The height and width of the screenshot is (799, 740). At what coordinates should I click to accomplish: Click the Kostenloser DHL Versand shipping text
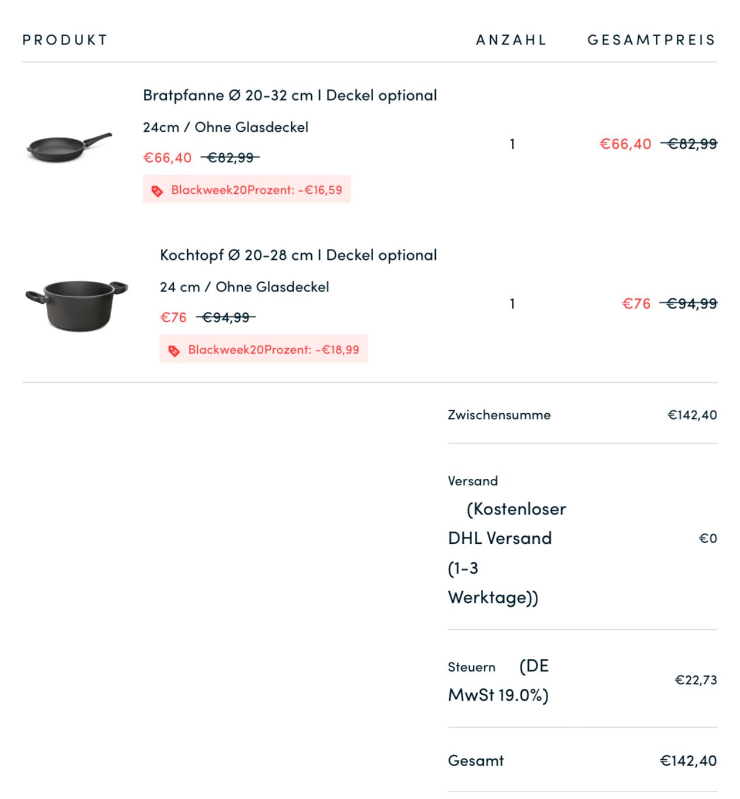[507, 553]
